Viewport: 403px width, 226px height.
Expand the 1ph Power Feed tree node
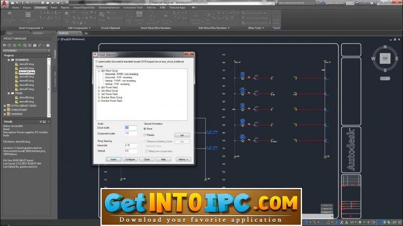99,94
